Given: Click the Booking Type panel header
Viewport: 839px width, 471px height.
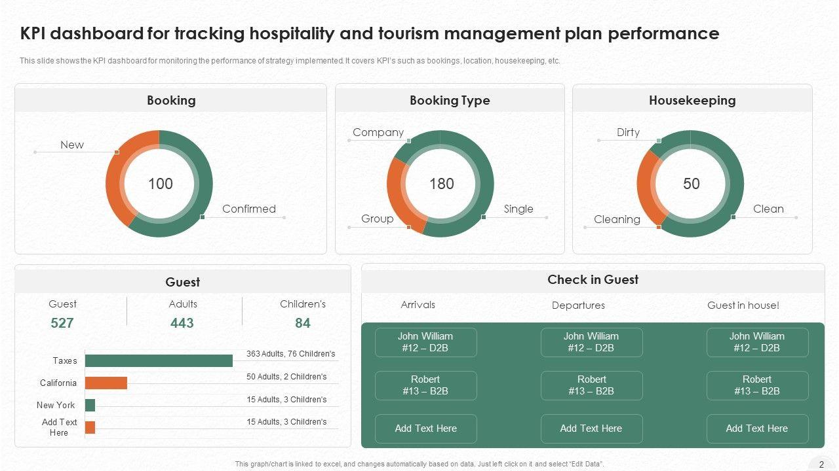Looking at the screenshot, I should click(450, 100).
